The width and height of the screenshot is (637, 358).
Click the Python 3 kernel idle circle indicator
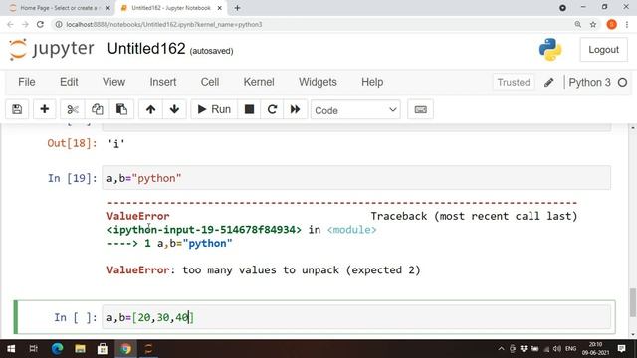coord(622,82)
